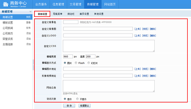
Task: Click 上传 link for 自定义LOGO
Action: coord(138,35)
